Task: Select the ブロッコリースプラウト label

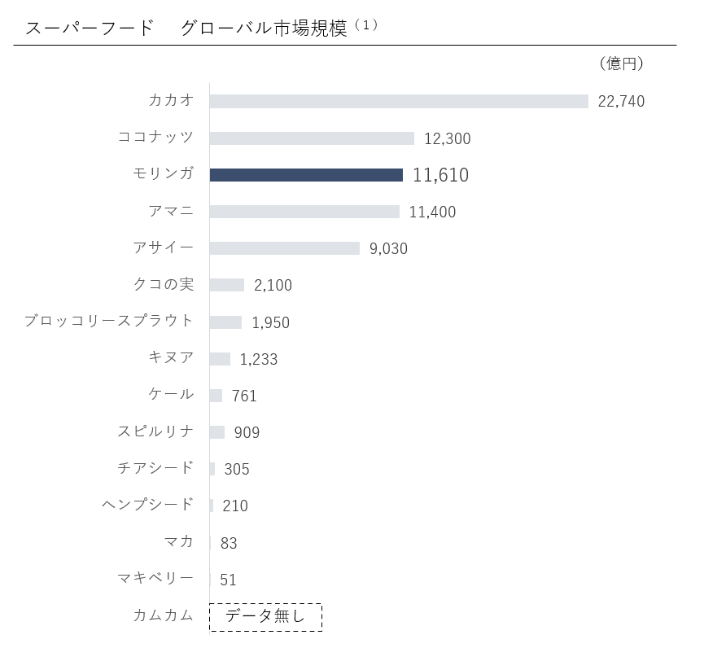Action: [x=109, y=321]
